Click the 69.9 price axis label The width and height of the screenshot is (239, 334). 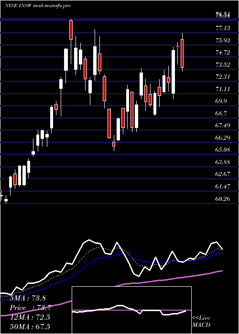point(221,101)
